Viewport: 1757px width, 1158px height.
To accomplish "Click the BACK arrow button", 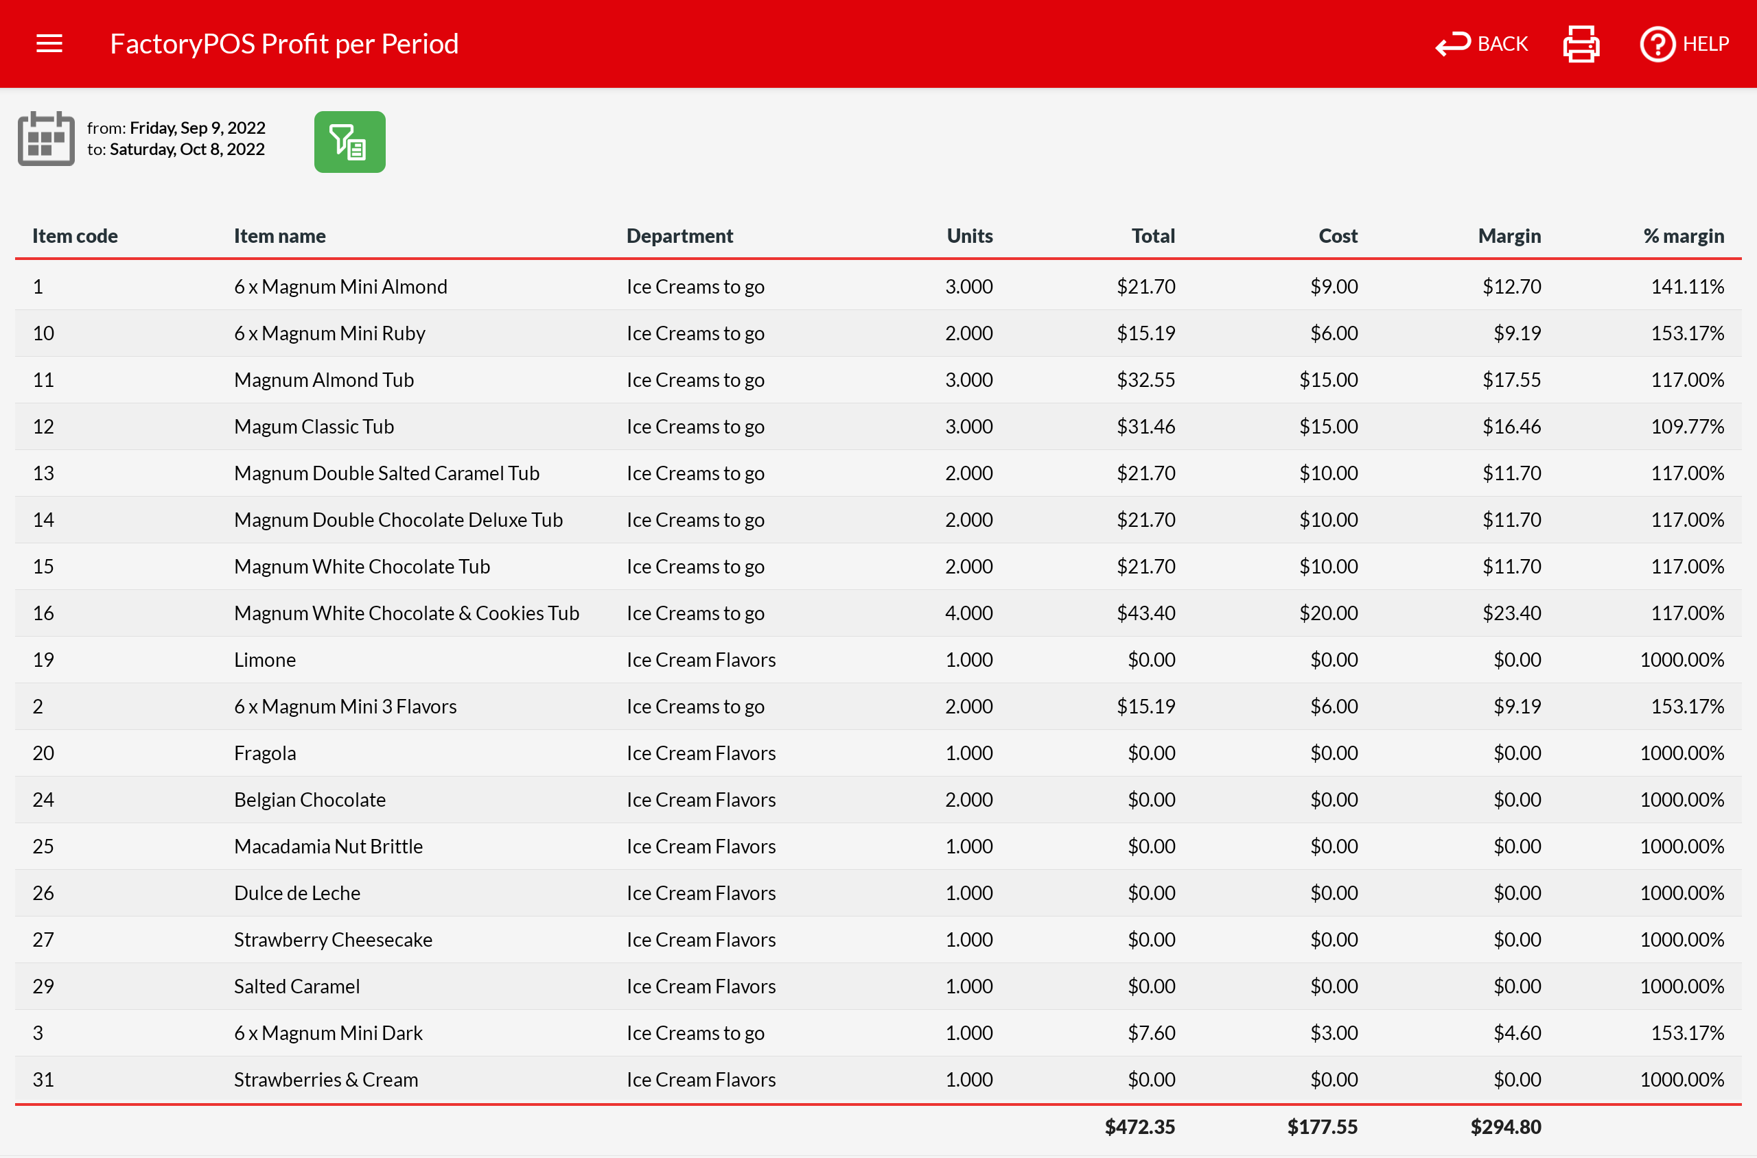I will coord(1481,44).
